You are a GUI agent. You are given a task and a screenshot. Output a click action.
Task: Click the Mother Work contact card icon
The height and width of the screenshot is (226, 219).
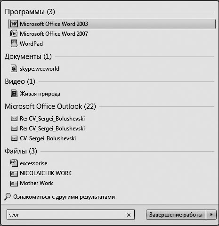(14, 183)
